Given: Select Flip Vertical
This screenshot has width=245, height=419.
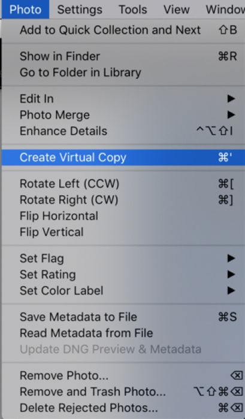Looking at the screenshot, I should pyautogui.click(x=123, y=232).
